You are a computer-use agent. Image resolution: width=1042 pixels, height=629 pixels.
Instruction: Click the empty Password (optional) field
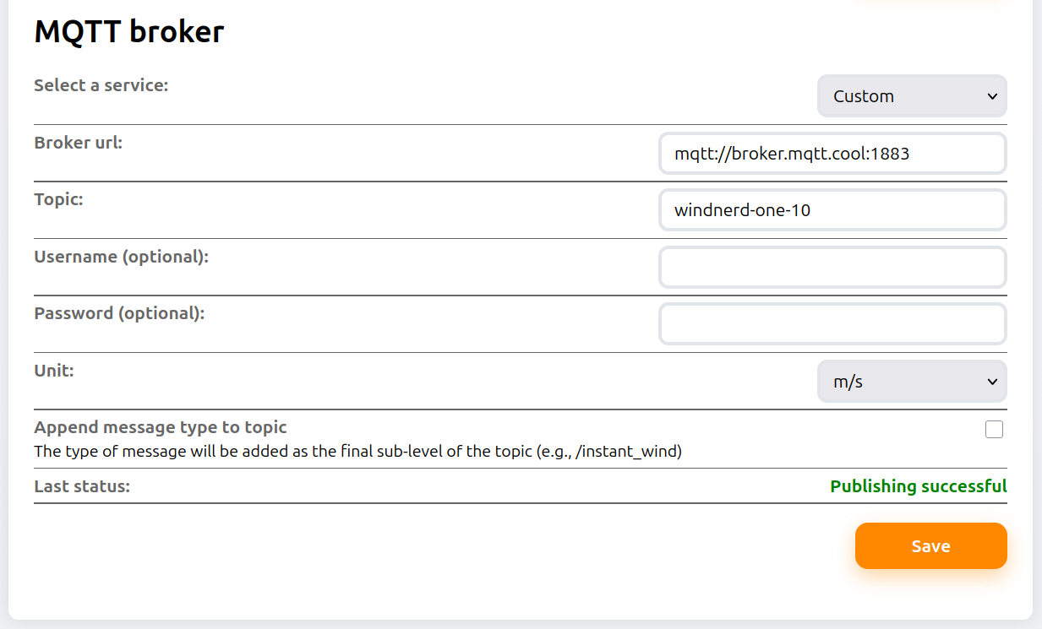click(832, 323)
